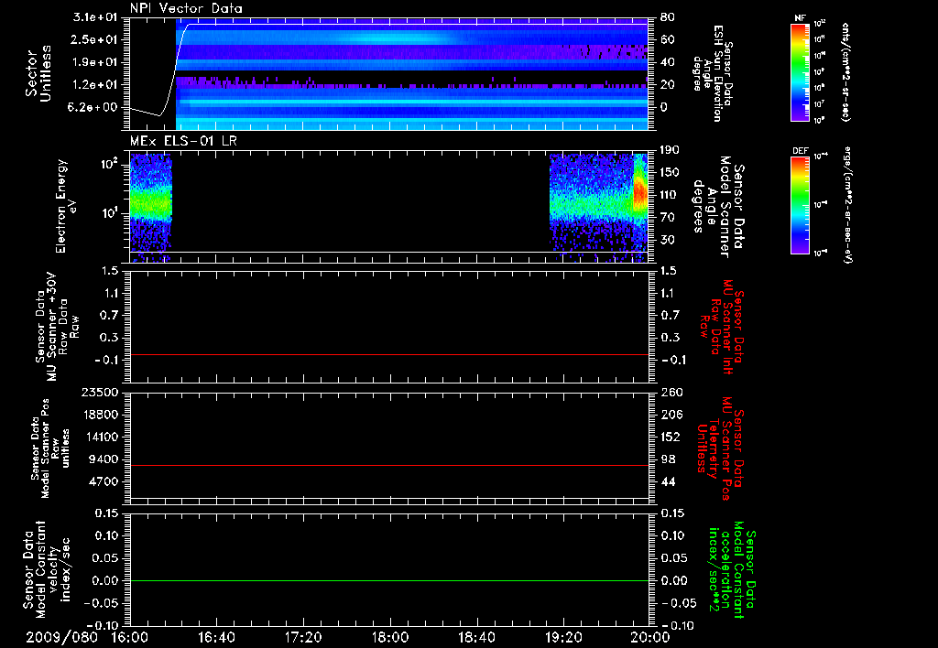Image resolution: width=938 pixels, height=648 pixels.
Task: Click the "23500" scanner position tick value
Action: pyautogui.click(x=101, y=393)
